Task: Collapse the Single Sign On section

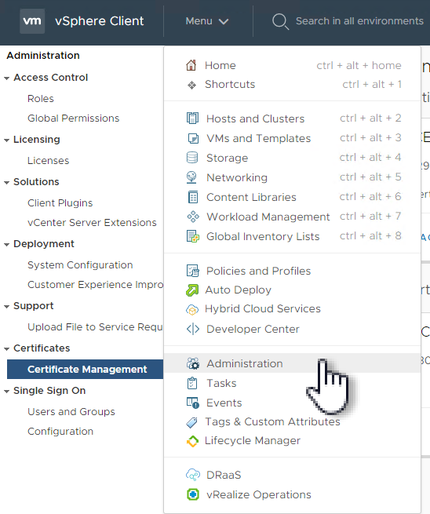Action: [x=6, y=392]
